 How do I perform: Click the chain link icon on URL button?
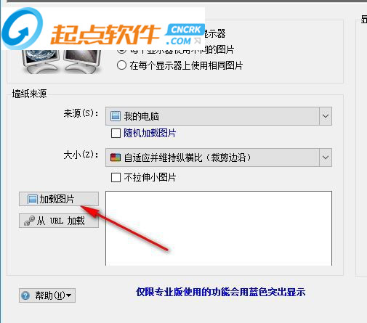click(29, 221)
